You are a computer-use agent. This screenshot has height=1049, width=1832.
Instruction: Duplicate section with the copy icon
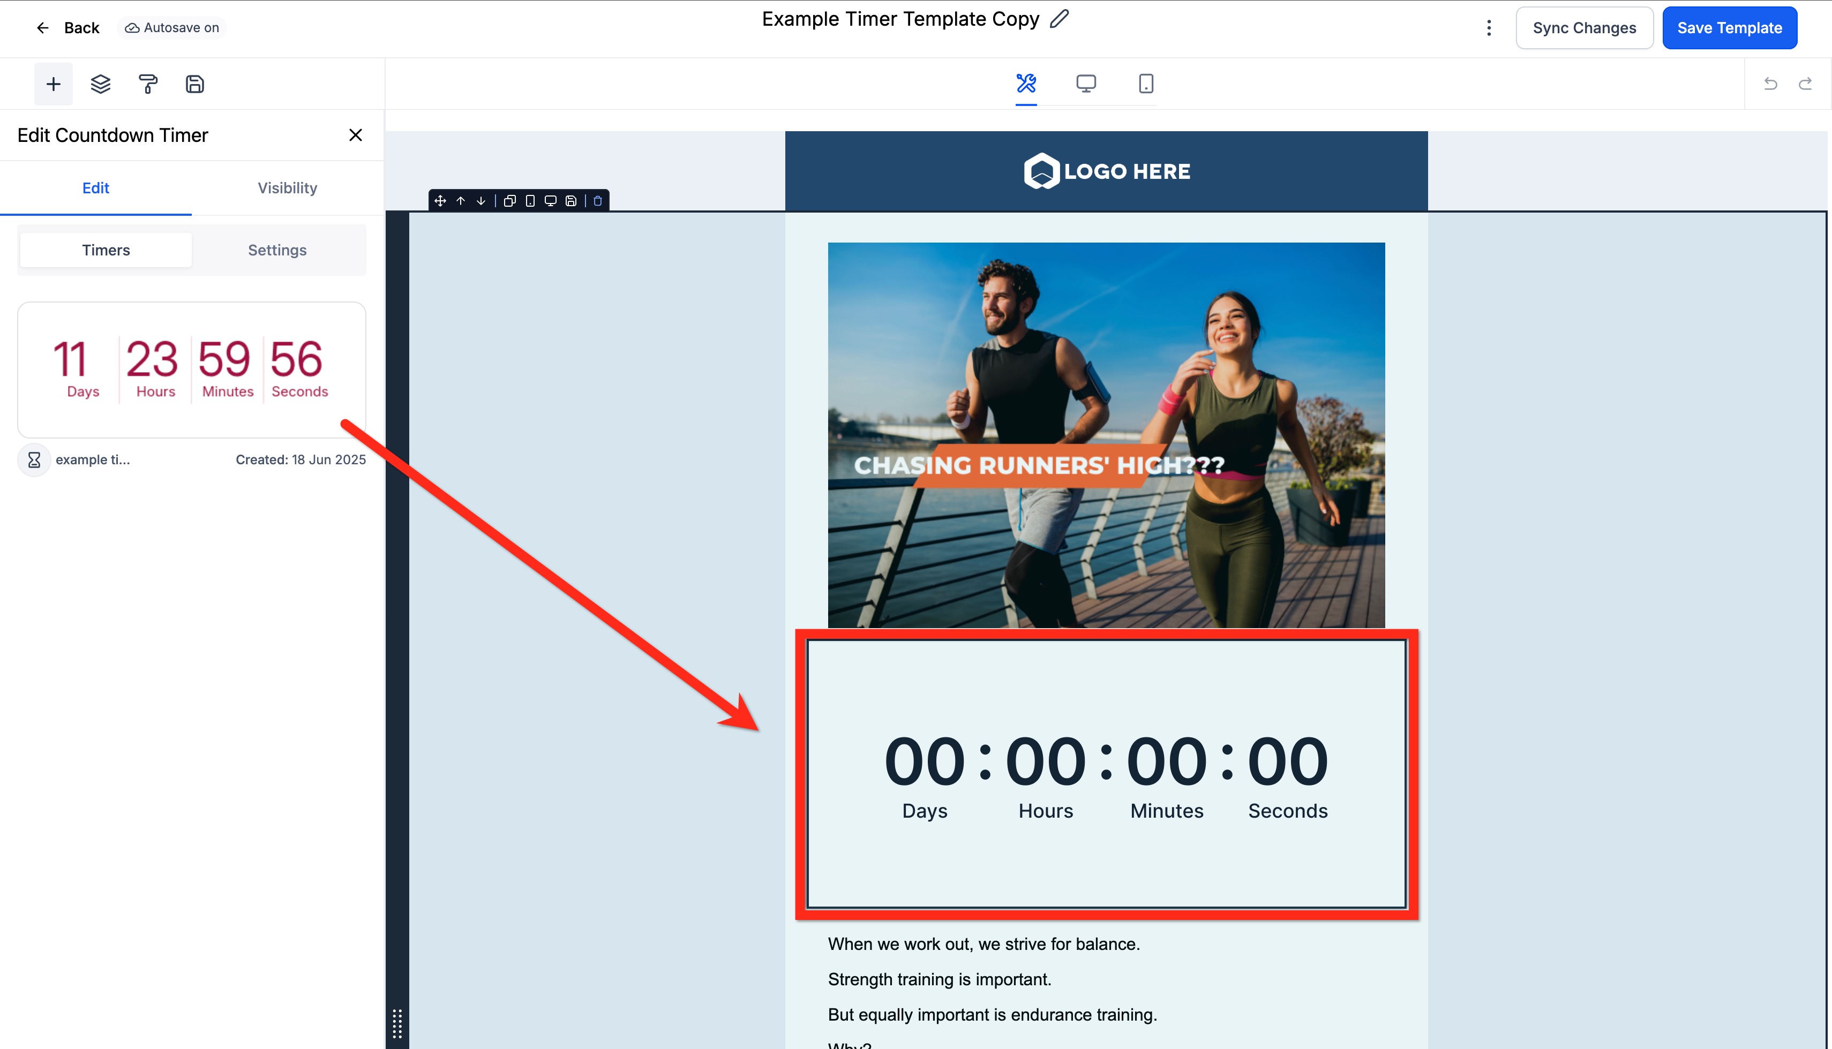pyautogui.click(x=509, y=201)
